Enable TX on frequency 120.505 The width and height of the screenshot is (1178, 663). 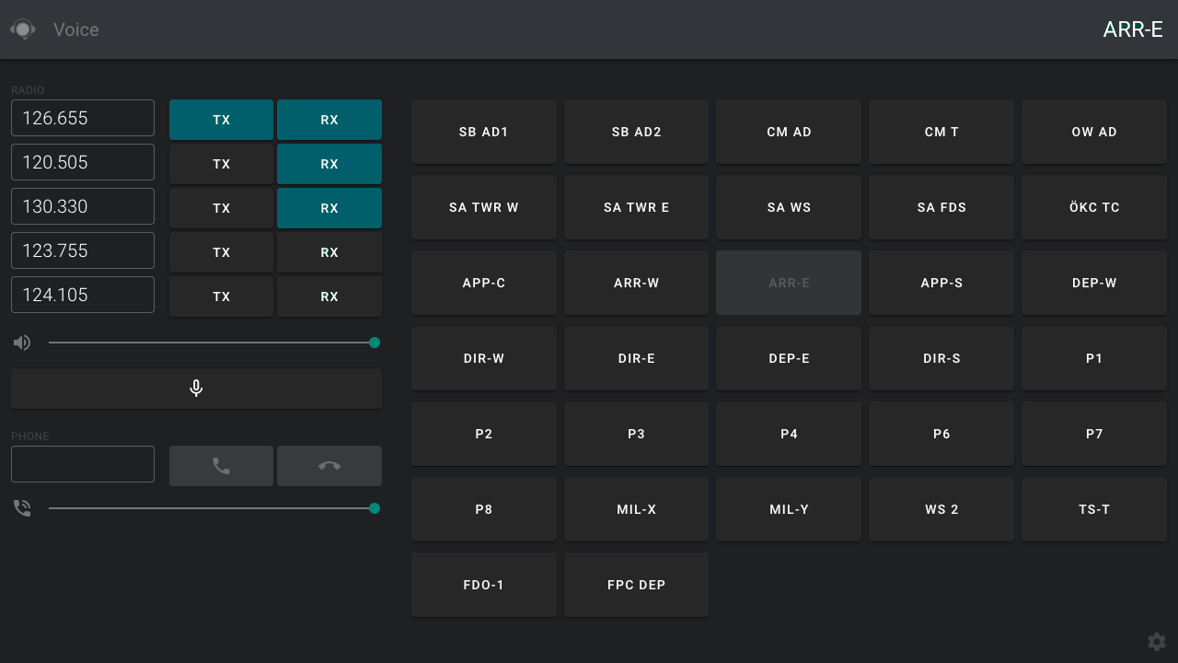pyautogui.click(x=221, y=164)
